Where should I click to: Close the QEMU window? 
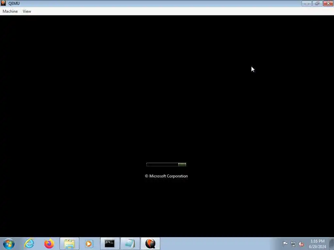click(328, 3)
